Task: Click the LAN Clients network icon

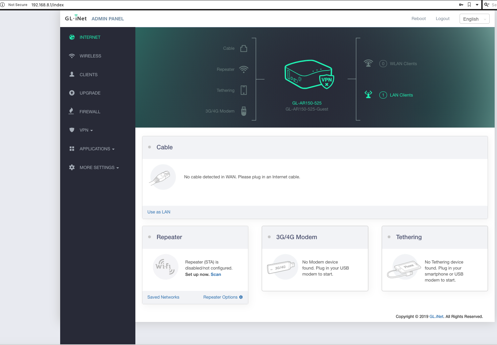Action: click(368, 95)
